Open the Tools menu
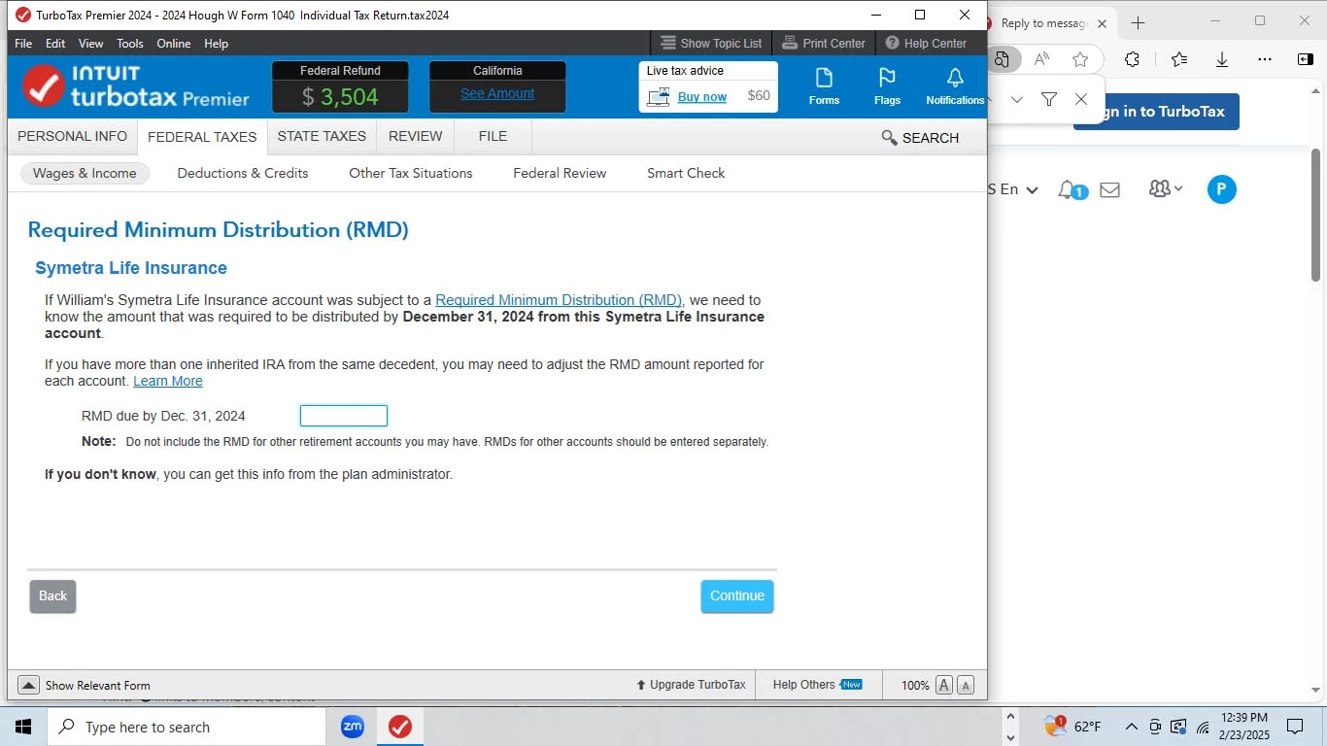This screenshot has height=746, width=1327. [x=130, y=43]
